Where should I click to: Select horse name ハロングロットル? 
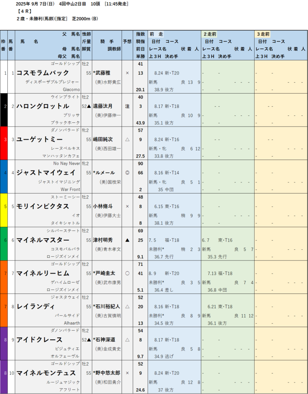point(43,106)
